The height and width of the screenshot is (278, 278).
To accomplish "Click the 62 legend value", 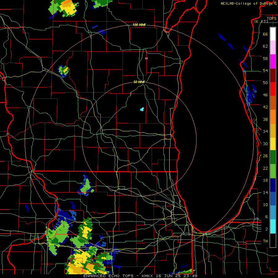I will coord(265,46).
